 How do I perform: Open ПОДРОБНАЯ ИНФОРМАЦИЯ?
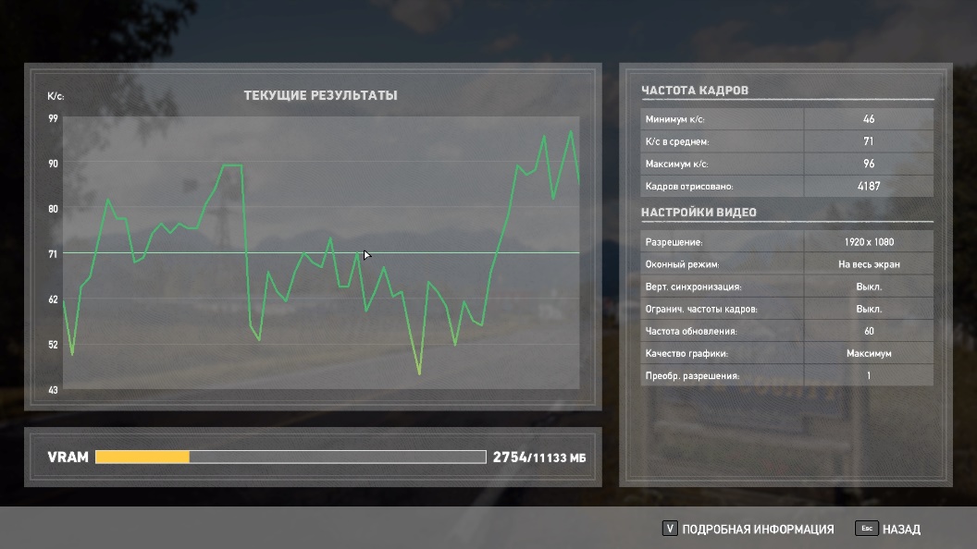click(758, 529)
